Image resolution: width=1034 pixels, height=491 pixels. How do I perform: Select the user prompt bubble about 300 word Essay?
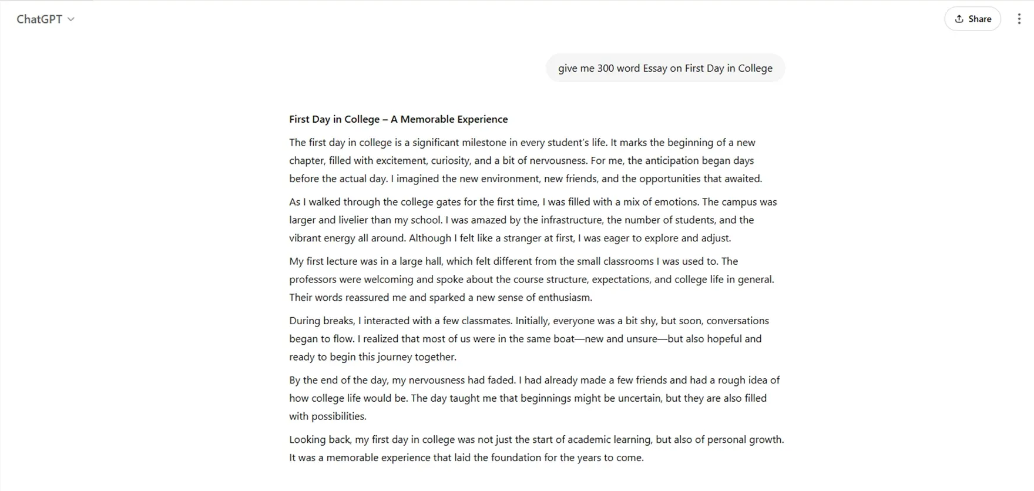click(665, 68)
